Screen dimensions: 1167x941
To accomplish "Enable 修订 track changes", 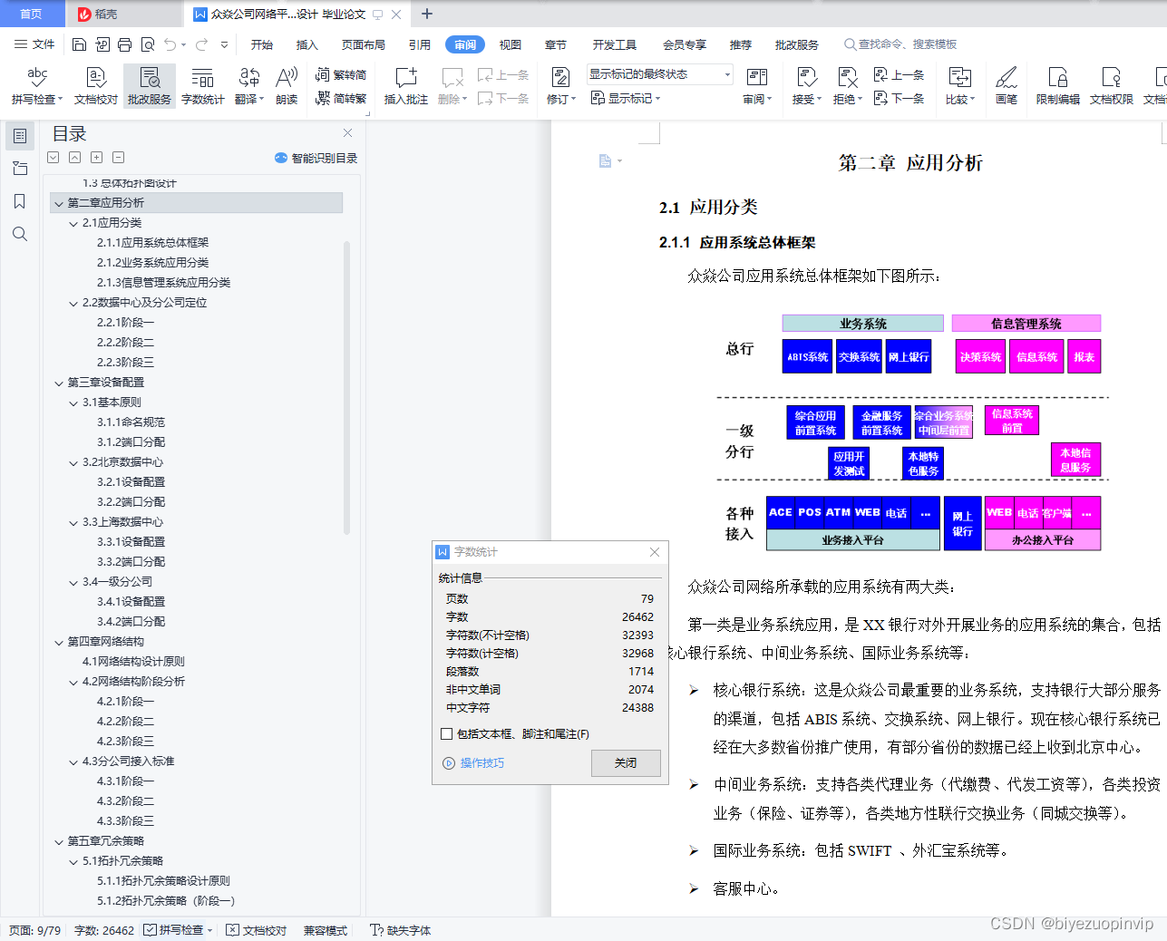I will pos(560,86).
